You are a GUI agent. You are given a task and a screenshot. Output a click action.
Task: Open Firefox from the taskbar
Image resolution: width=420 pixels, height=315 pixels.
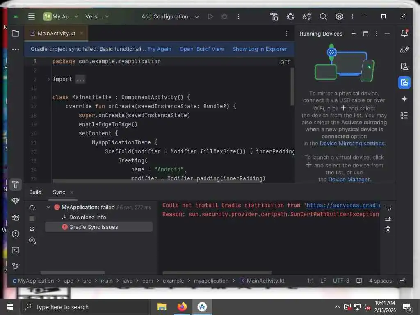pyautogui.click(x=182, y=307)
